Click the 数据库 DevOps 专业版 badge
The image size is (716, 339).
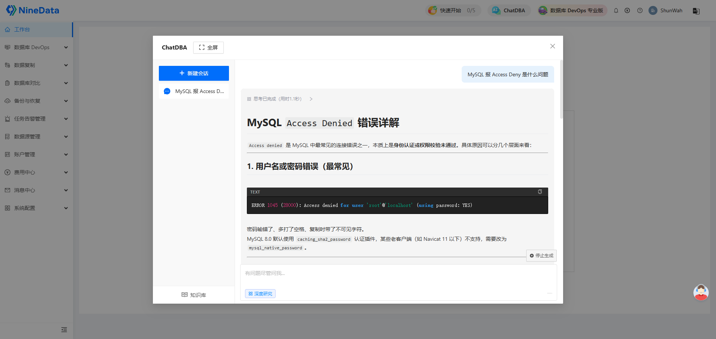pyautogui.click(x=572, y=10)
